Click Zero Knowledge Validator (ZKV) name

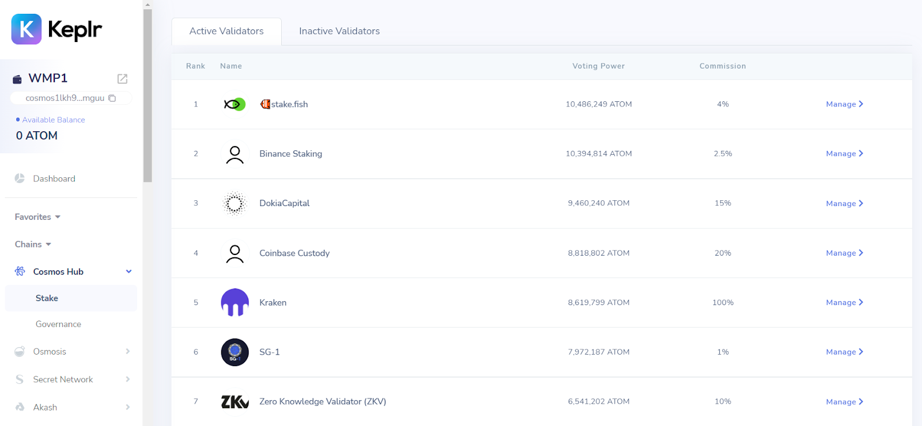(323, 402)
